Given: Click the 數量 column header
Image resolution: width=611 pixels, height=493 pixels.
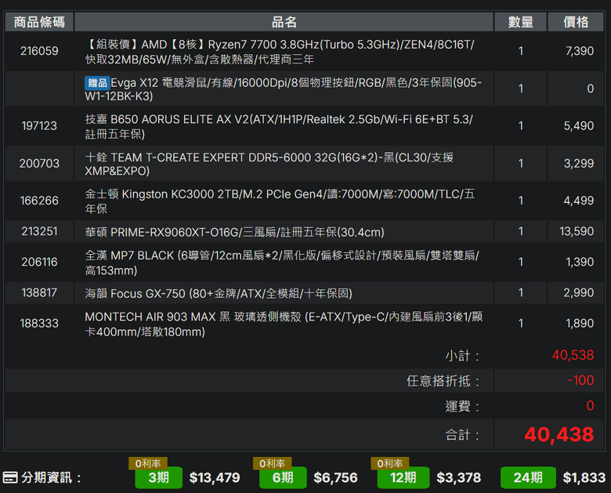Looking at the screenshot, I should [521, 22].
